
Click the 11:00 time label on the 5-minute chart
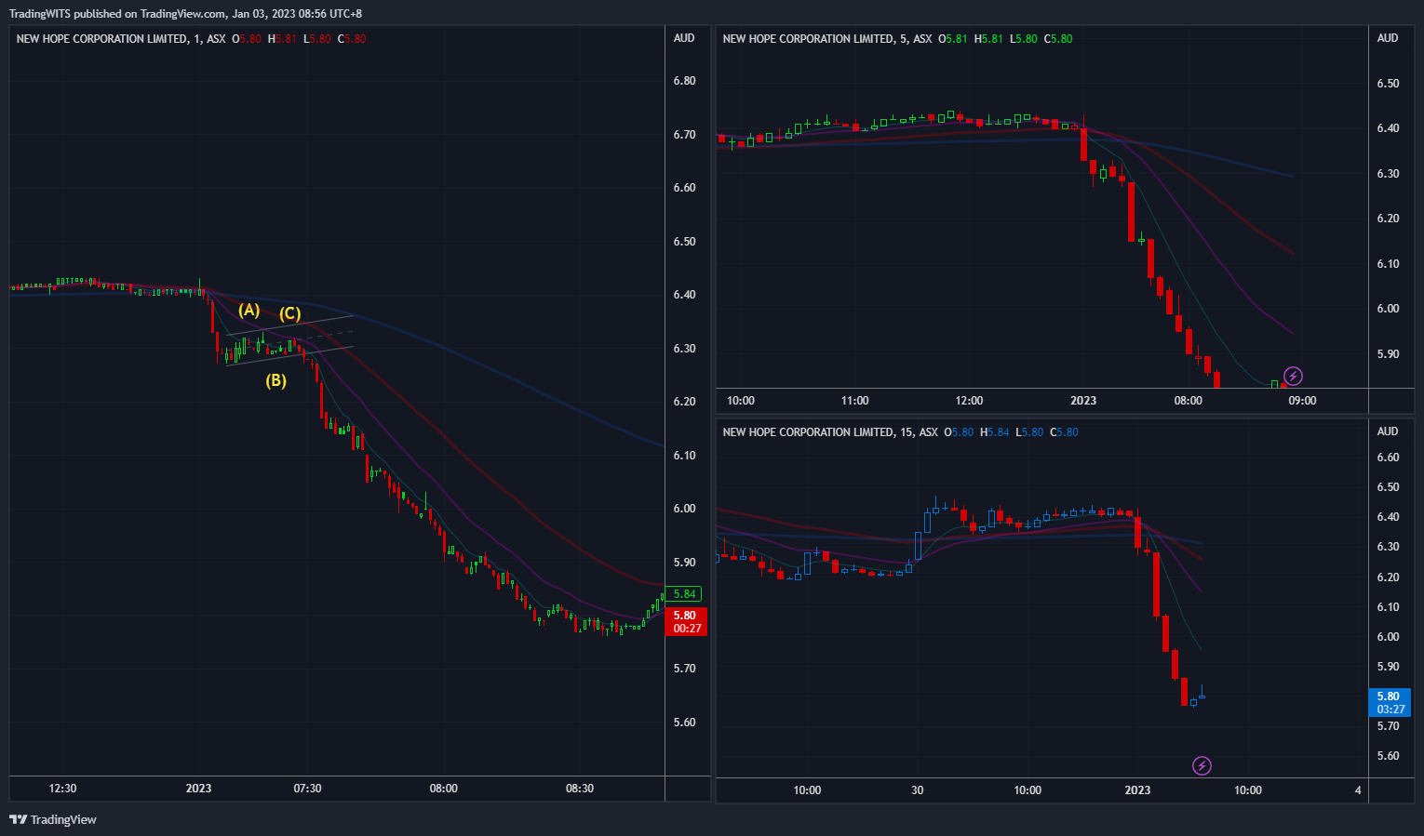(x=854, y=401)
